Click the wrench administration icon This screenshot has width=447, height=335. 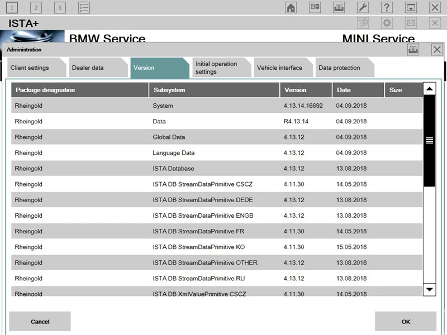coord(363,7)
